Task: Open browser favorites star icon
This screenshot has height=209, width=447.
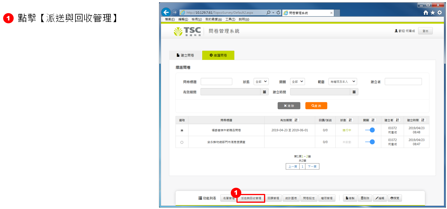Action: tap(432, 12)
